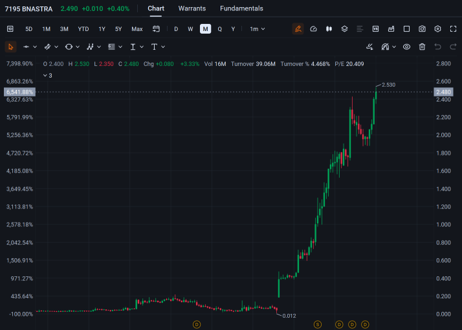462x330 pixels.
Task: Switch to daily D candle interval
Action: tap(176, 29)
